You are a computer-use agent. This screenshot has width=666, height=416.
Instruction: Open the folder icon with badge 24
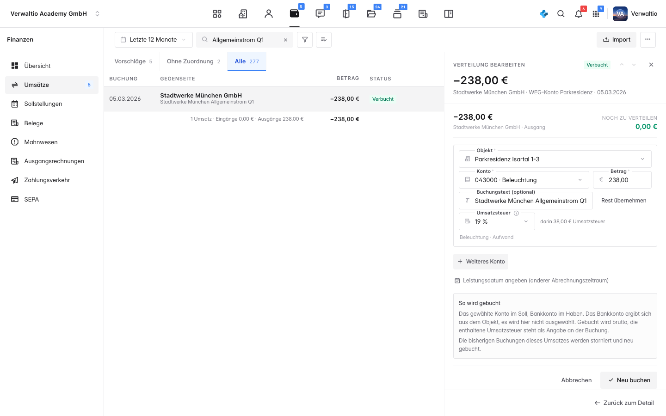(x=371, y=14)
